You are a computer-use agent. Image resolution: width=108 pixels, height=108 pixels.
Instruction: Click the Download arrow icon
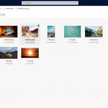point(4,9)
